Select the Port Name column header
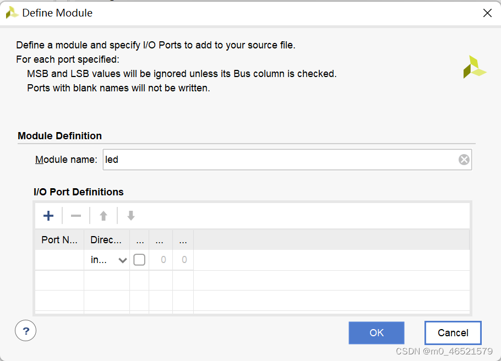501x361 pixels. click(59, 240)
